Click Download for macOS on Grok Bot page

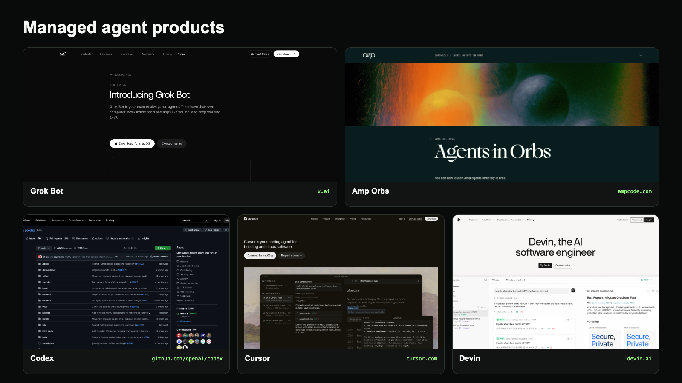tap(132, 143)
